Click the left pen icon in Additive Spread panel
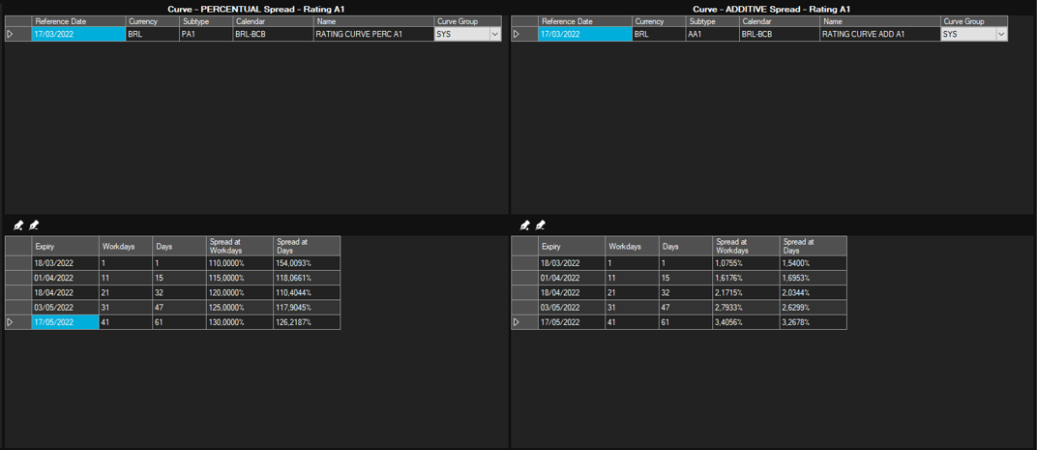This screenshot has width=1037, height=450. [x=525, y=225]
